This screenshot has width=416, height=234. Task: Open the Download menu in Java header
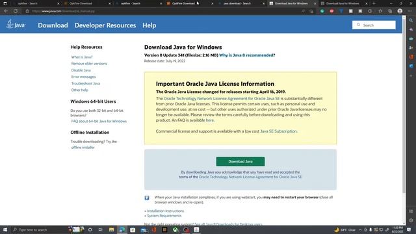click(53, 25)
